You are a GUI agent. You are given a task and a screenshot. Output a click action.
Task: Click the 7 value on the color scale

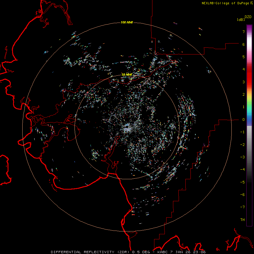point(244,32)
